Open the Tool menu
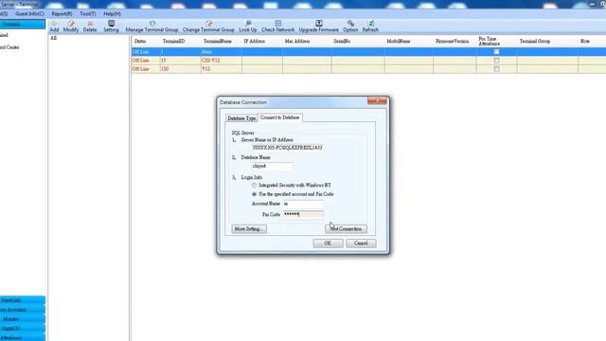 tap(88, 13)
